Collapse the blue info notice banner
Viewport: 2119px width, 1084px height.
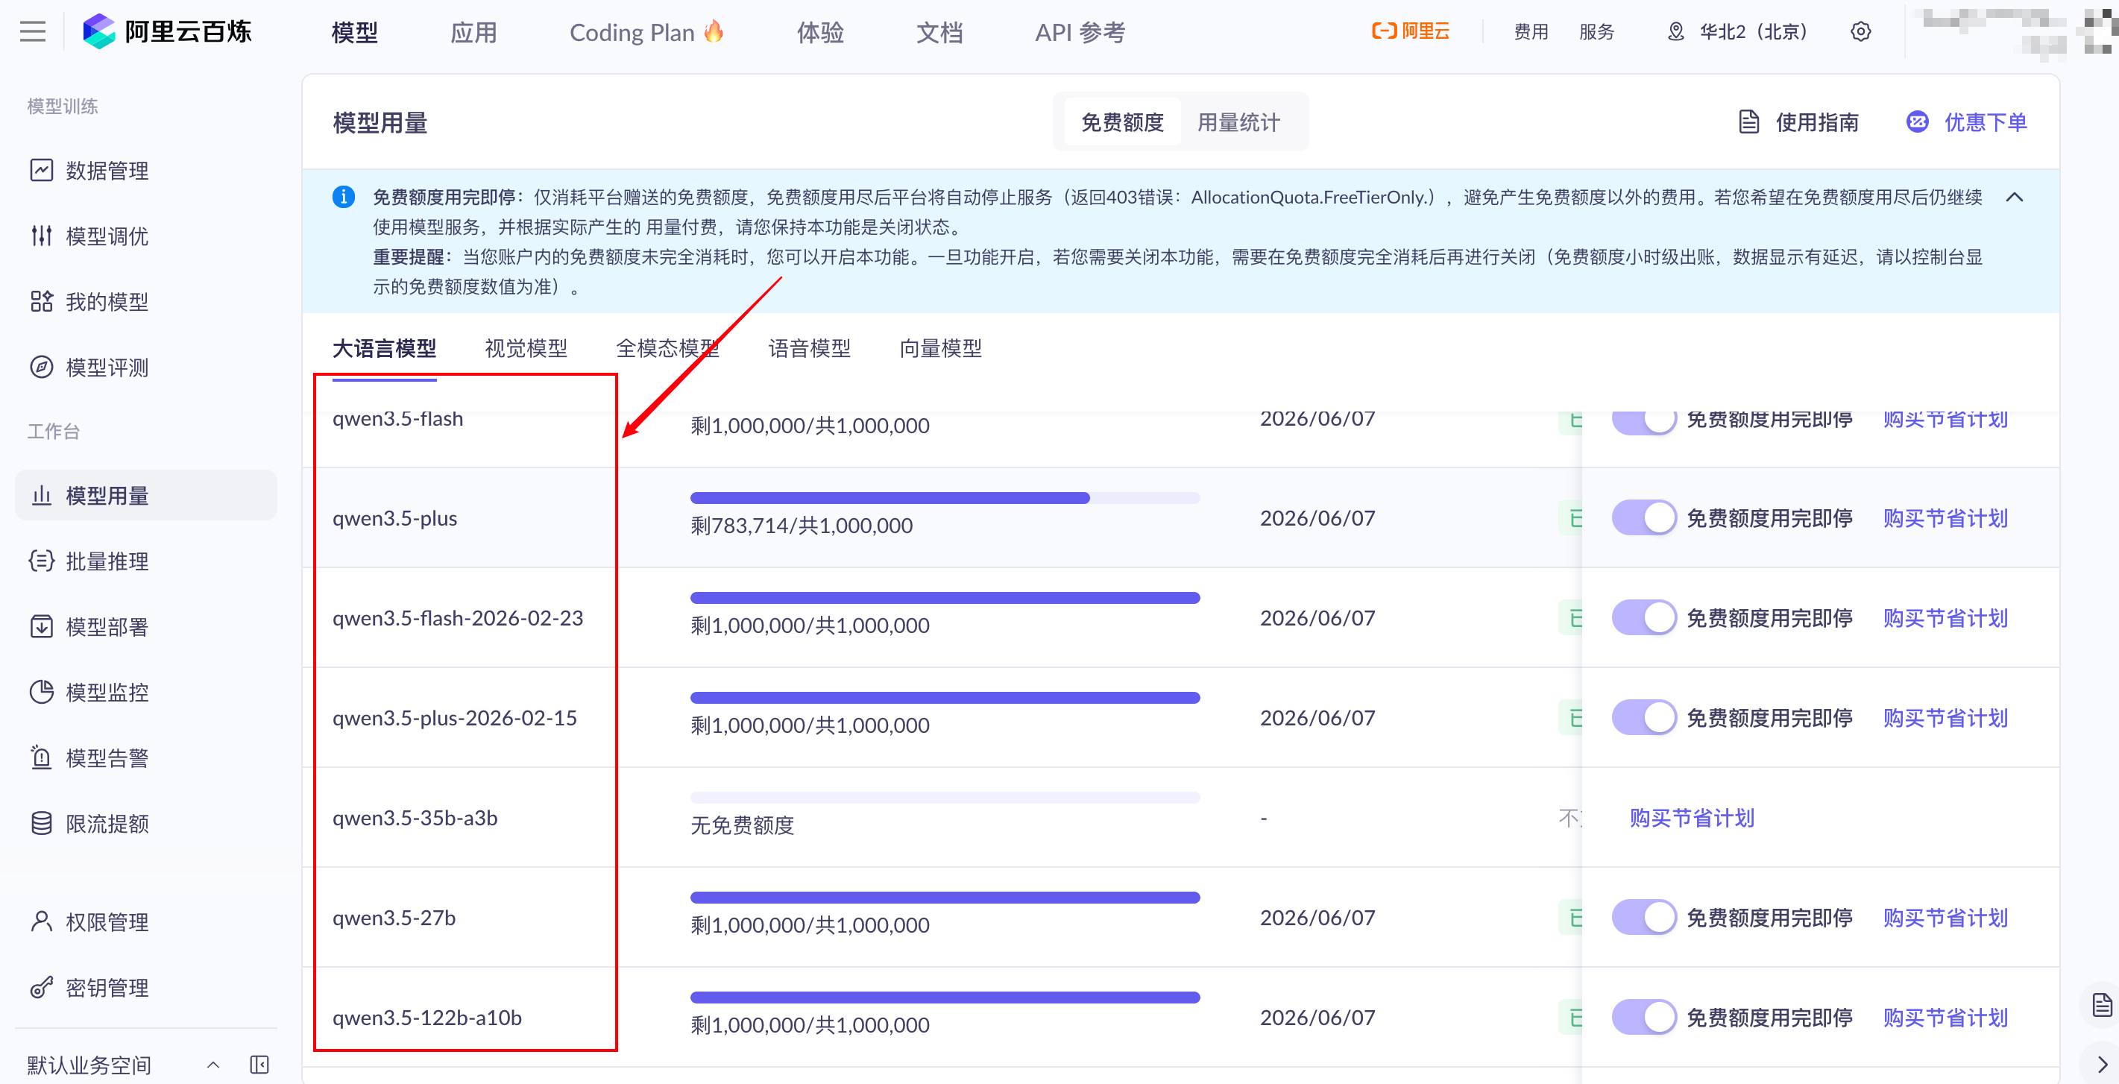click(2015, 198)
